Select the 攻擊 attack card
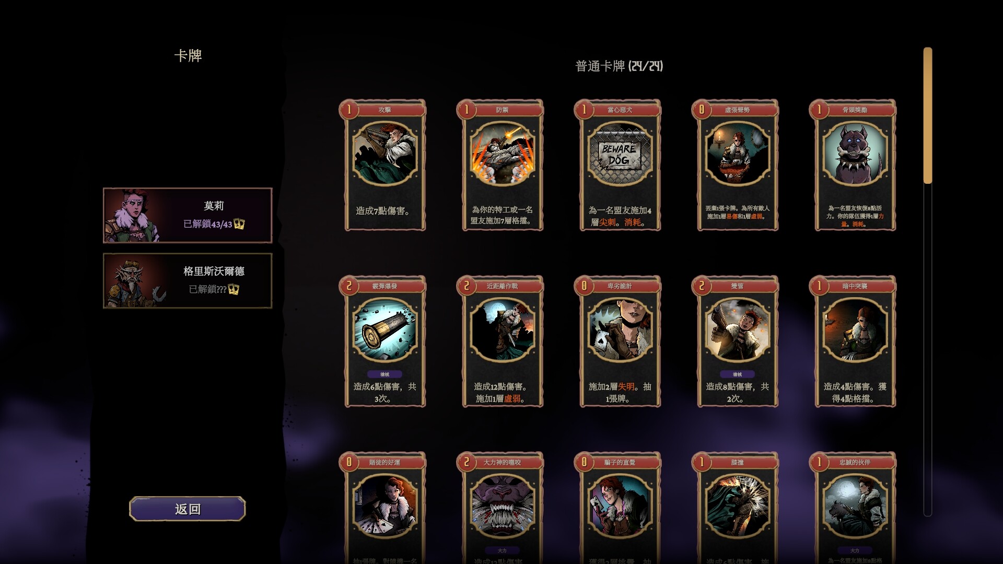This screenshot has height=564, width=1003. (384, 166)
